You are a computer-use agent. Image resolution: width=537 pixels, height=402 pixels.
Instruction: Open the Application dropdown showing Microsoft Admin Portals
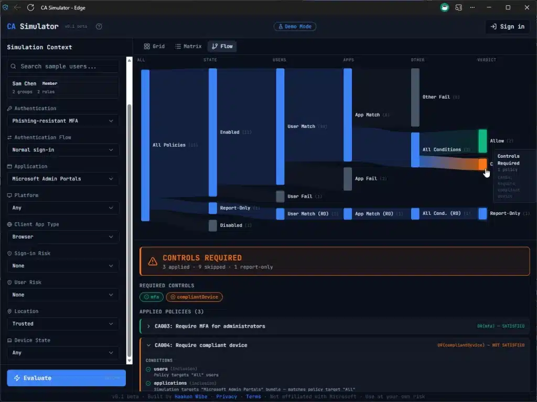pyautogui.click(x=63, y=179)
